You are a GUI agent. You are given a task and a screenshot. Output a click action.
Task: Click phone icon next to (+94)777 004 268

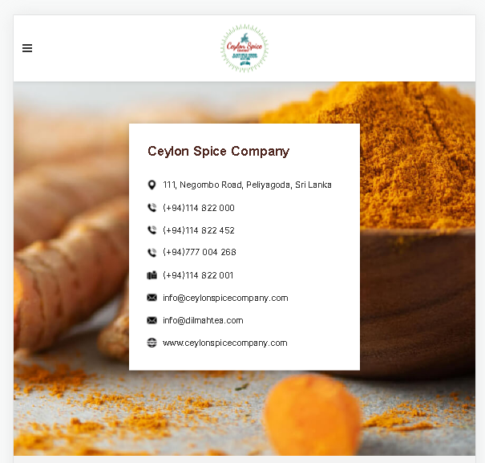(152, 253)
